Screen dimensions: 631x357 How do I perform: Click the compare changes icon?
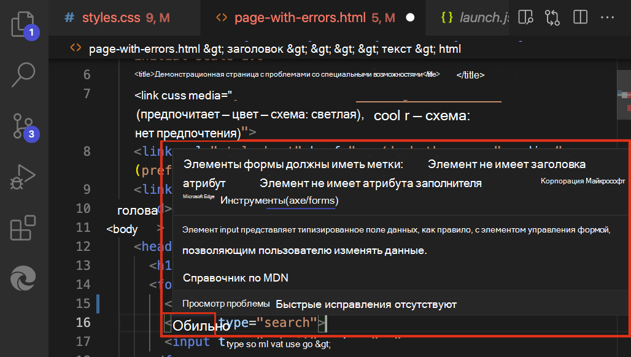coord(552,18)
